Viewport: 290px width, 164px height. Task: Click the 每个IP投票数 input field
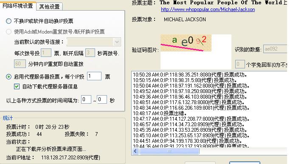(94, 76)
